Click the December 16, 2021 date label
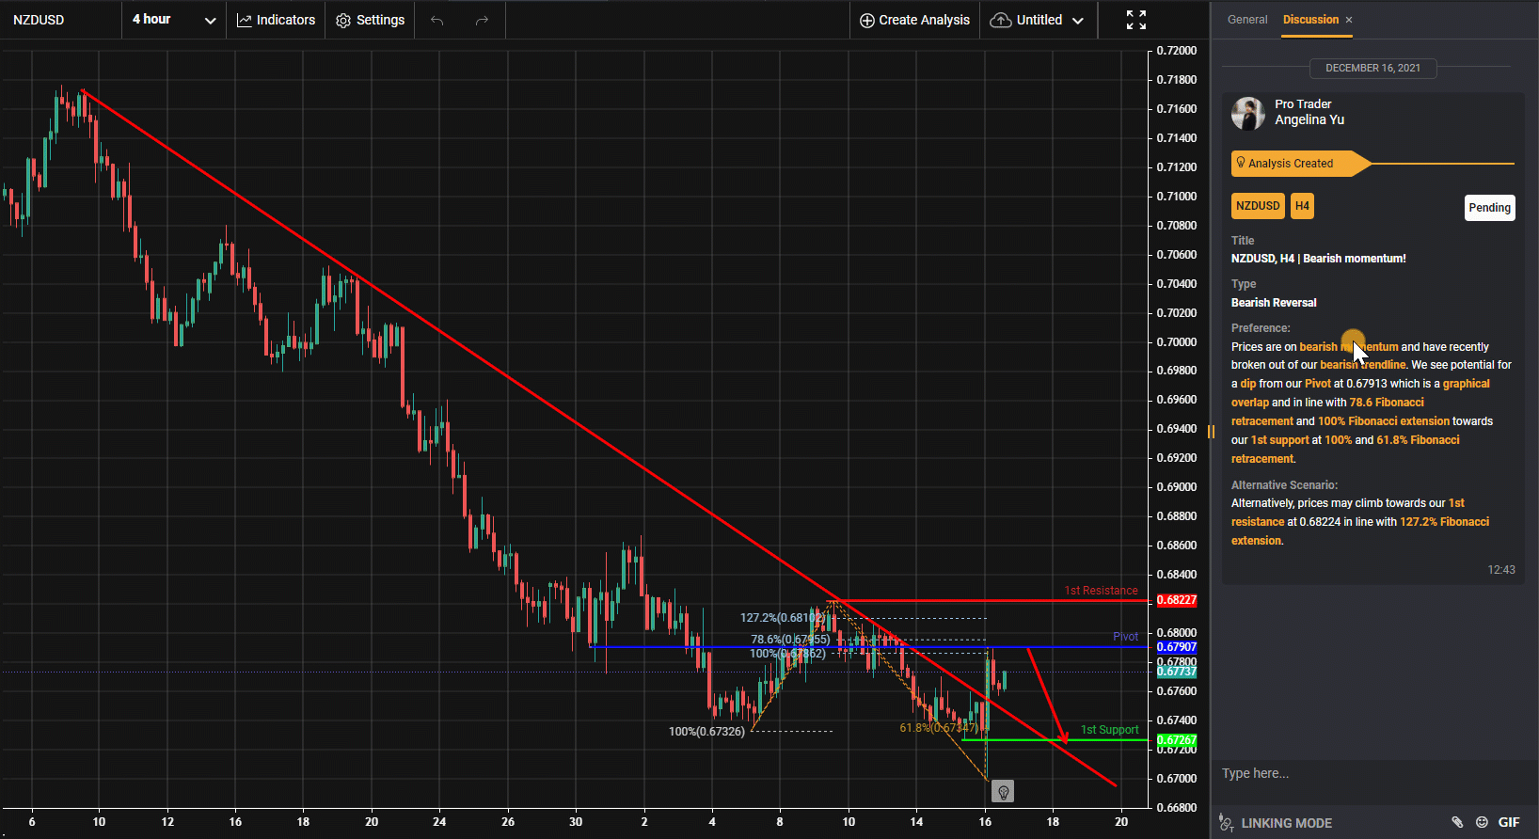This screenshot has height=839, width=1539. (1372, 68)
